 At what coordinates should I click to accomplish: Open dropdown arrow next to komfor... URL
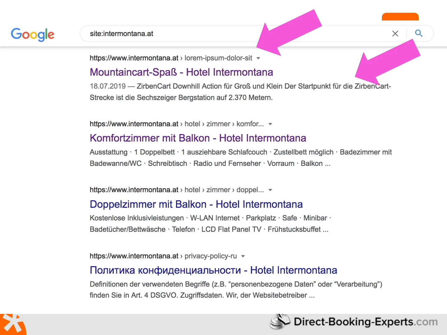point(270,124)
